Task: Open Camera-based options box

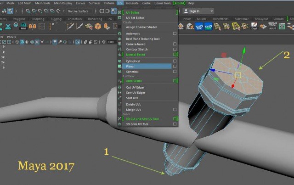Action: pyautogui.click(x=175, y=44)
